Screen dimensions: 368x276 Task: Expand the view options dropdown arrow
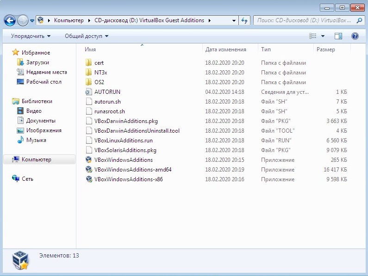click(323, 36)
